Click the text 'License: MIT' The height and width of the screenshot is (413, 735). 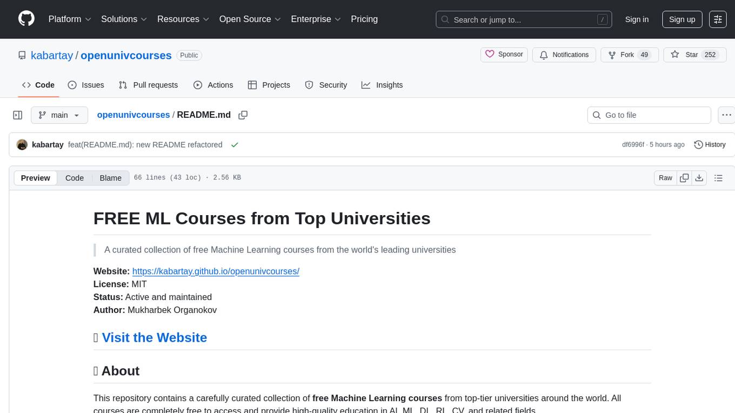click(x=120, y=284)
